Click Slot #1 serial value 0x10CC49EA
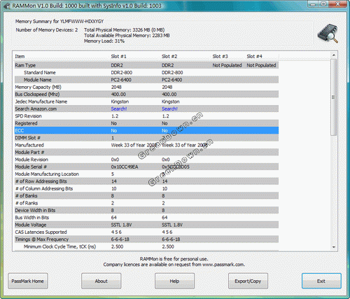 tap(125, 167)
